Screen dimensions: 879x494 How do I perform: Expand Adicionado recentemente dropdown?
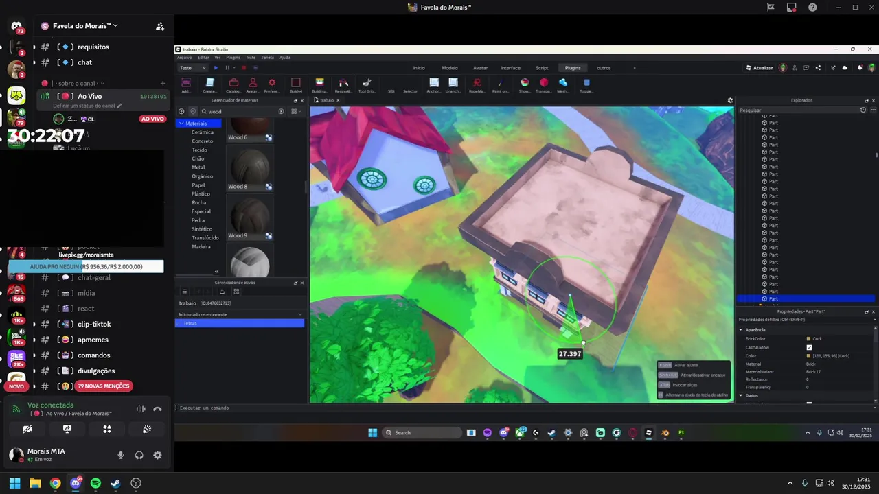(x=299, y=314)
